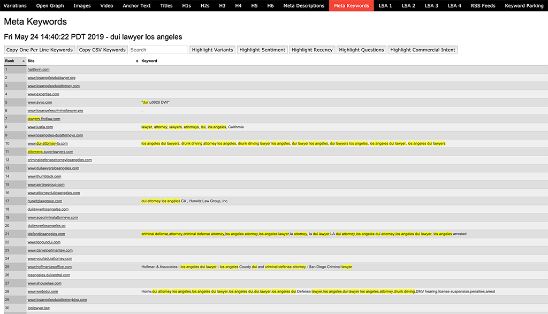The width and height of the screenshot is (548, 314).
Task: Open the Images tab
Action: click(82, 5)
